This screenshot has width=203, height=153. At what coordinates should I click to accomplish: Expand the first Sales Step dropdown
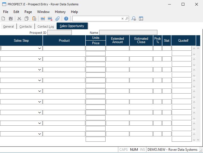tap(39, 48)
